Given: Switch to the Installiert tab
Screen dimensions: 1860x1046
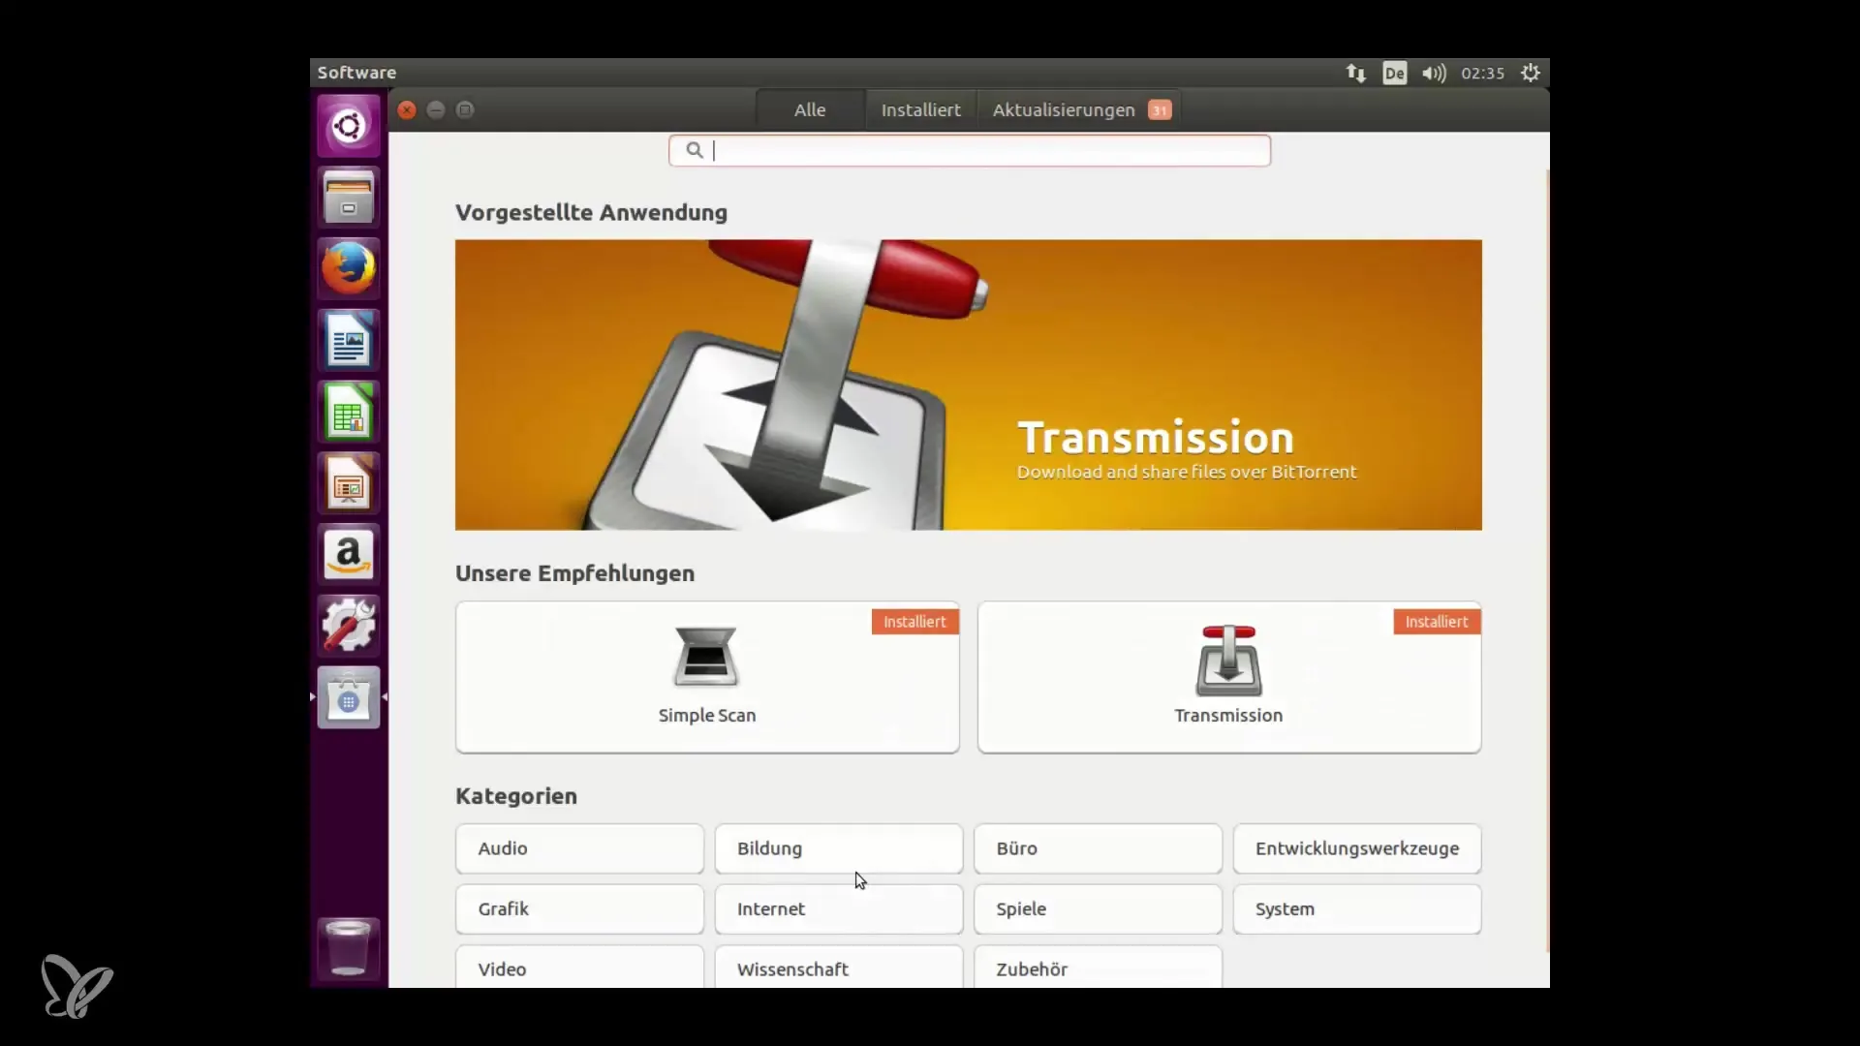Looking at the screenshot, I should (920, 110).
